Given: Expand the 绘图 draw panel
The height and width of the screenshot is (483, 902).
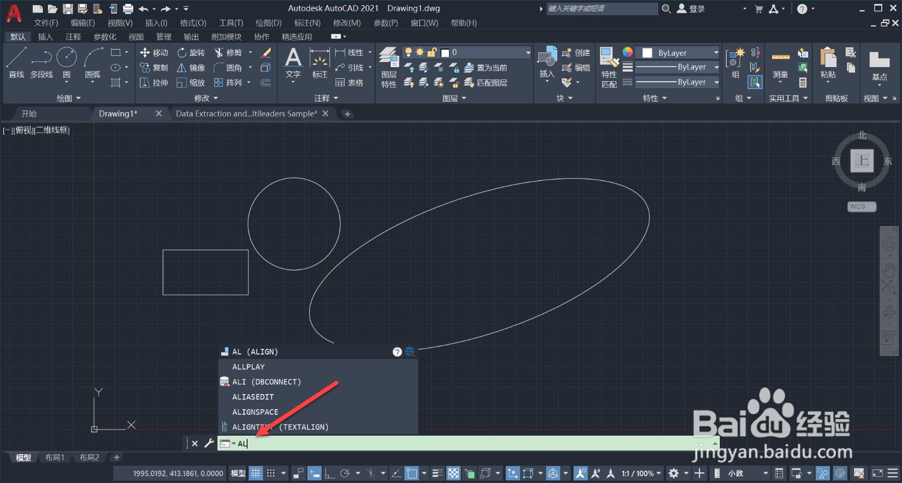Looking at the screenshot, I should pos(69,98).
